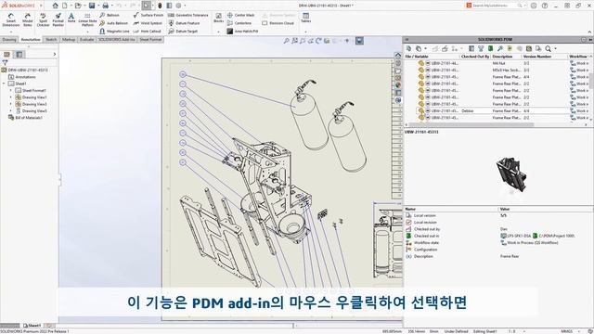Switch to the Drawing ribbon tab
Image resolution: width=594 pixels, height=334 pixels.
coord(8,39)
